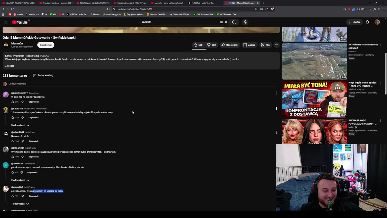Image resolution: width=387 pixels, height=218 pixels.
Task: Open the Mamm0n channel name link
Action: (17, 44)
